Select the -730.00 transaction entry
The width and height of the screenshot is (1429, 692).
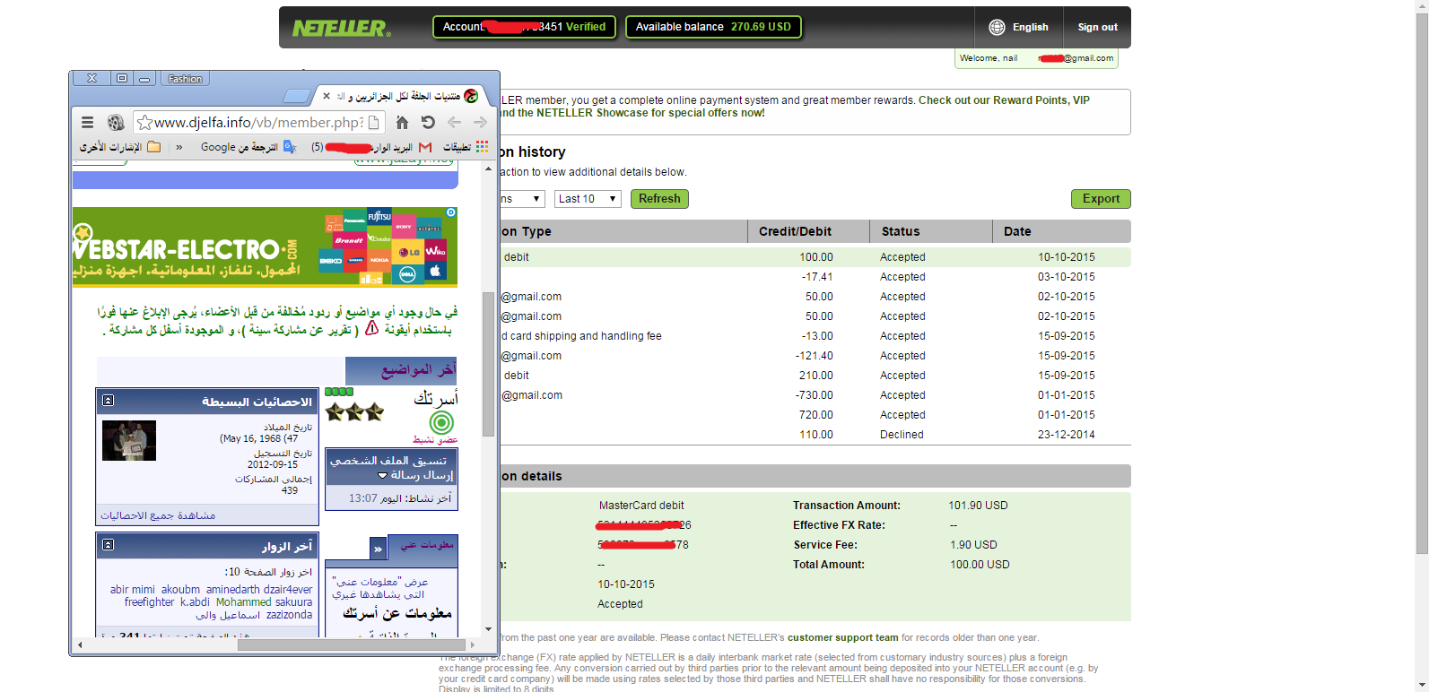point(815,395)
